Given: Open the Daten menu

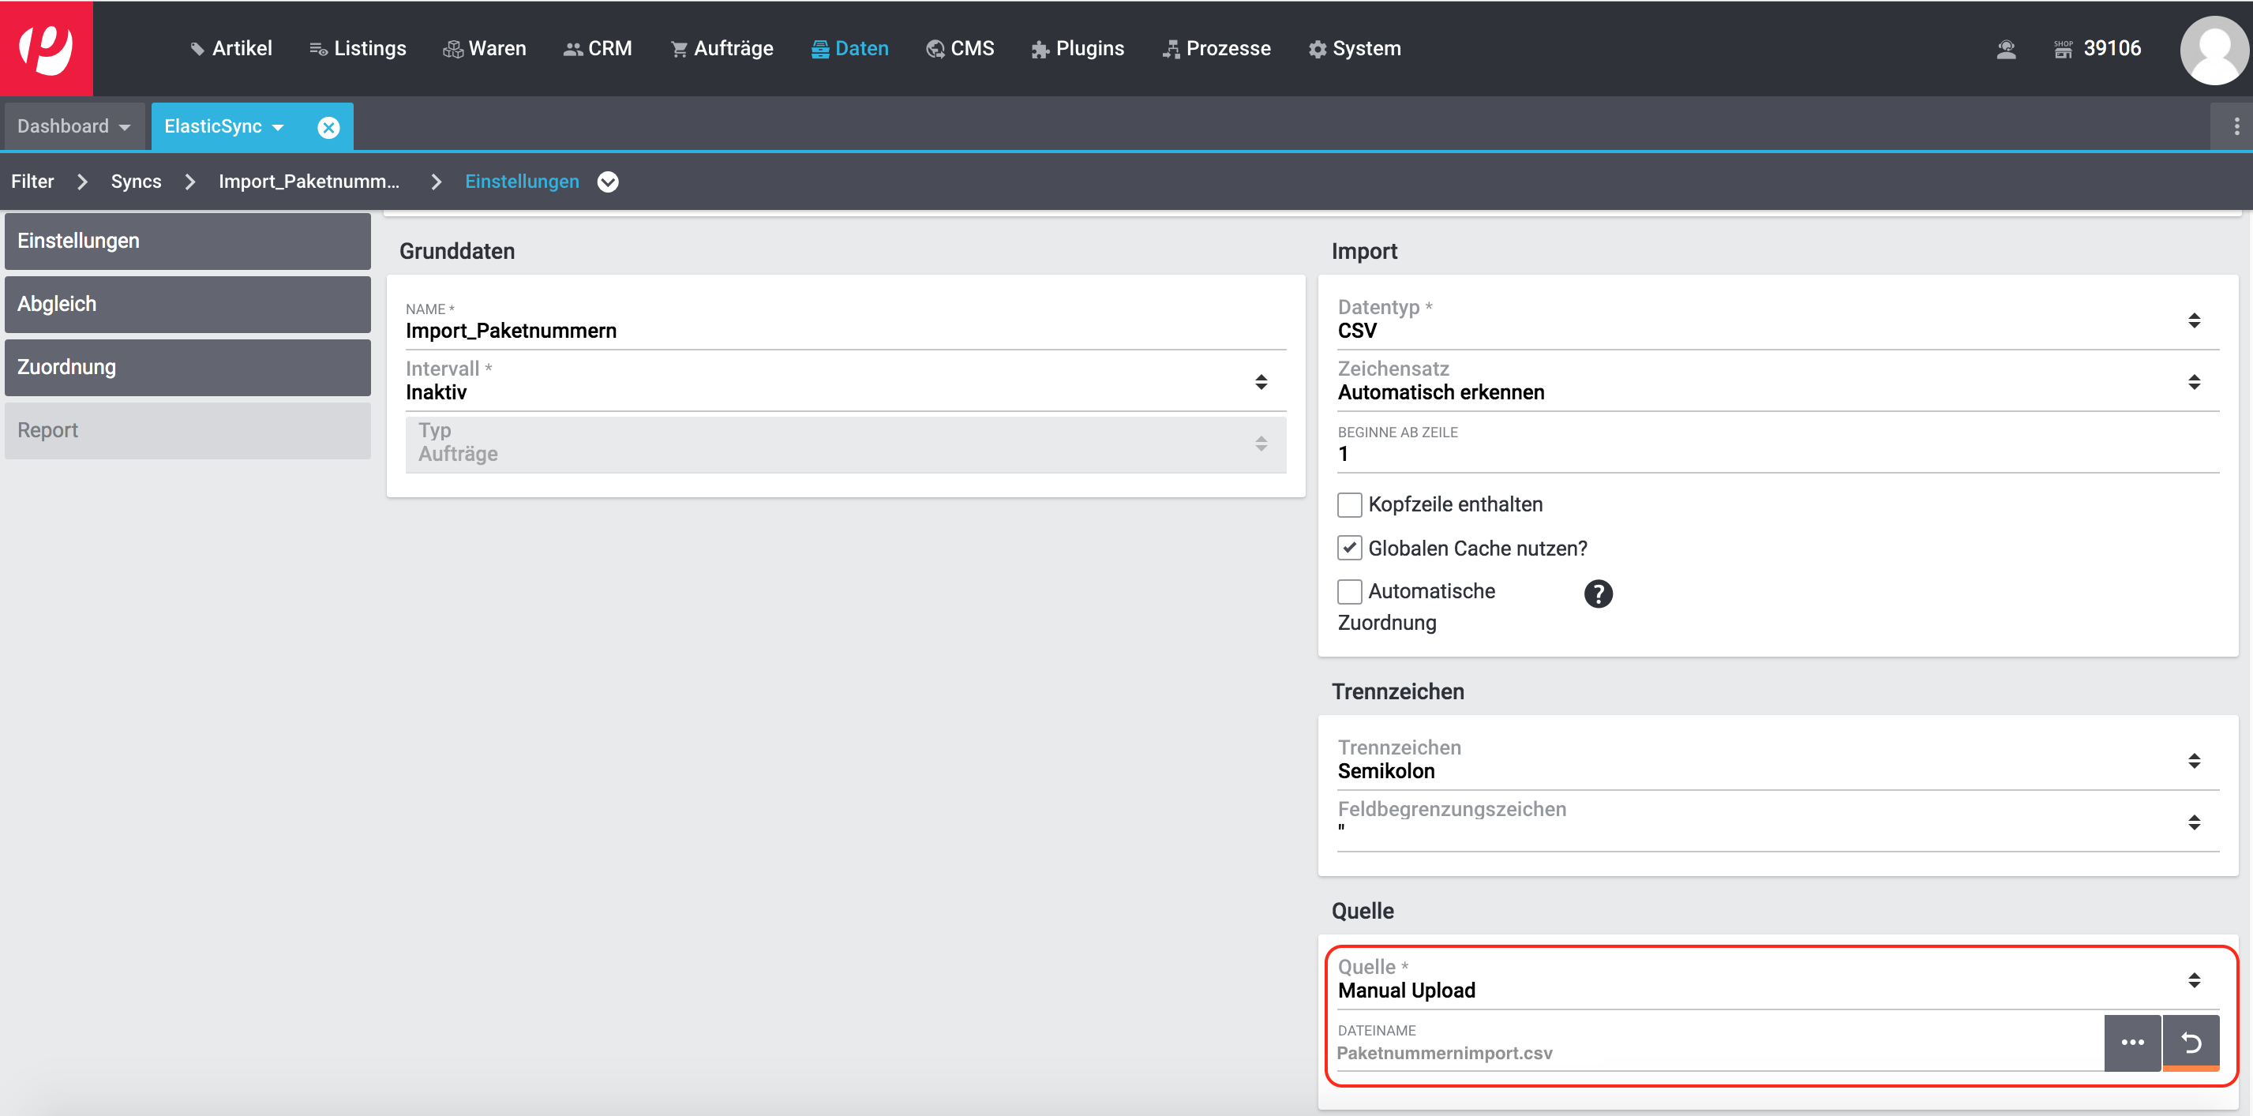Looking at the screenshot, I should pos(849,49).
